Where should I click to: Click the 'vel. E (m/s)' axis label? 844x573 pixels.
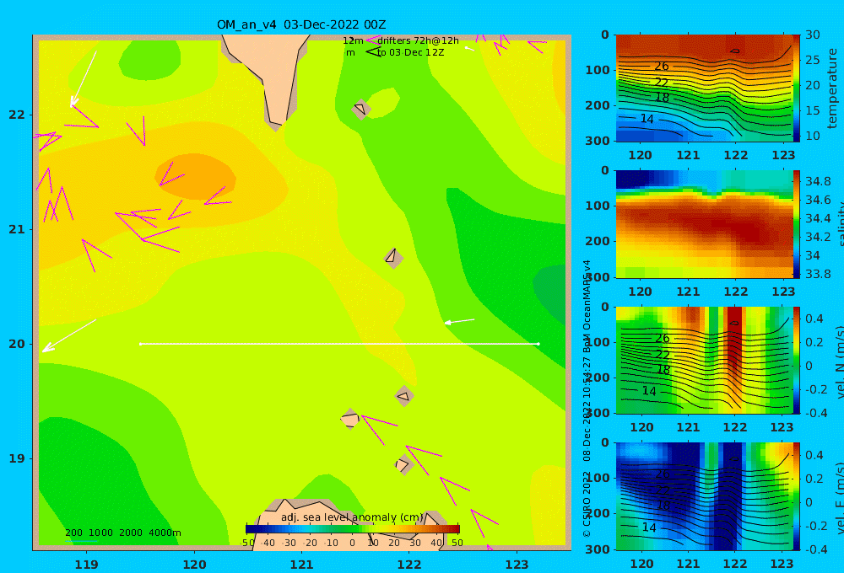pos(839,498)
